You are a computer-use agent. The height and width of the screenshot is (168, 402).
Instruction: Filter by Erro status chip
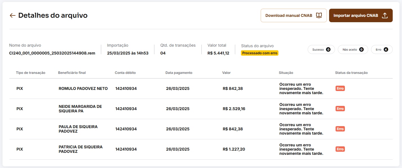tap(381, 49)
